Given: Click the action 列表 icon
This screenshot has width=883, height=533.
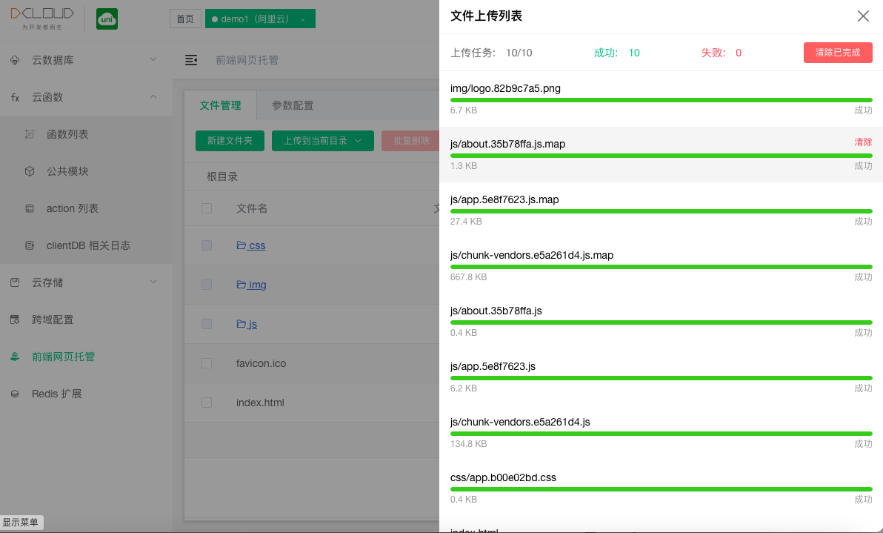Looking at the screenshot, I should tap(30, 208).
